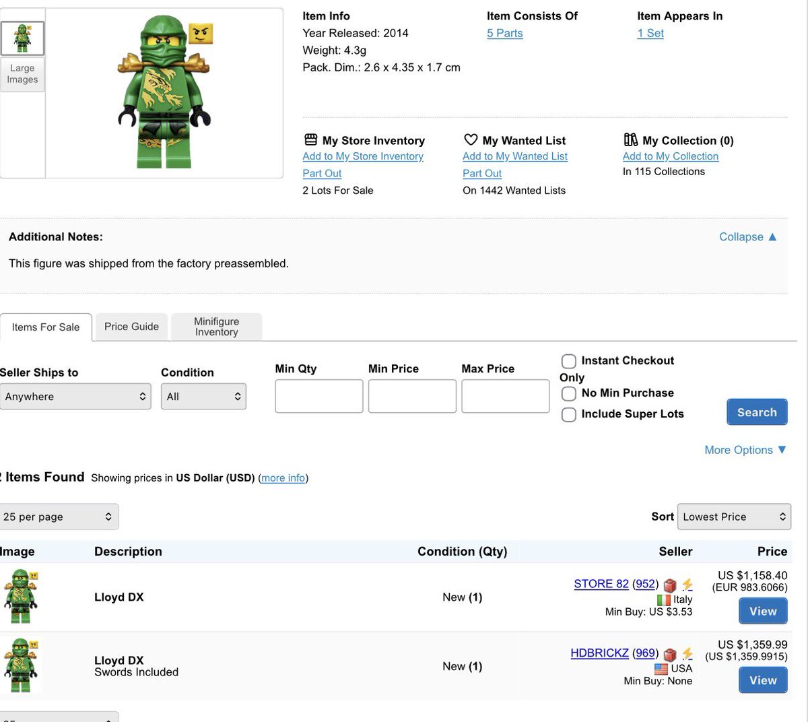
Task: Switch to the Items For Sale tab
Action: click(46, 327)
